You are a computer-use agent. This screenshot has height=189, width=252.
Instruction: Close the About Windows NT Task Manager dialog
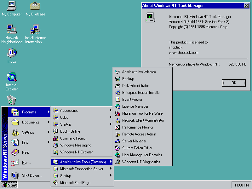coord(246,6)
